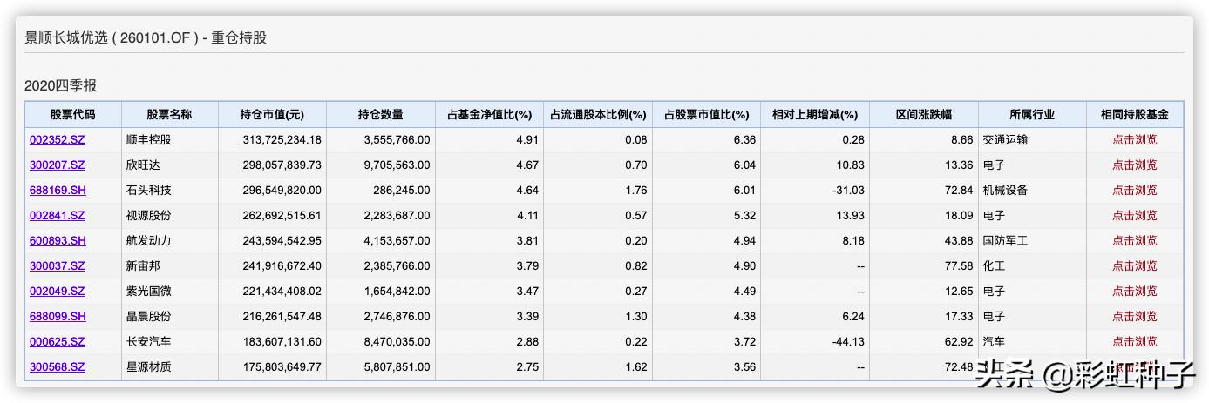This screenshot has height=403, width=1209.
Task: Click the change value -31.03
Action: (x=850, y=190)
